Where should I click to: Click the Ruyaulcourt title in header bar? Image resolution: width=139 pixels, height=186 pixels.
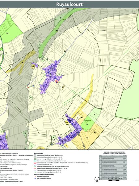[69, 4]
